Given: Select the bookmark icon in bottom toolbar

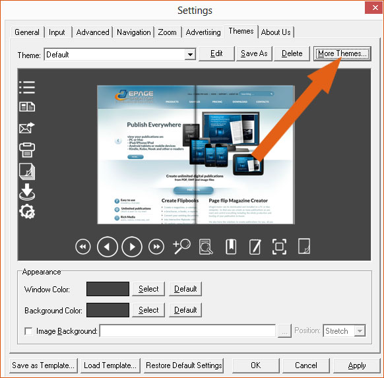Looking at the screenshot, I should [x=231, y=247].
